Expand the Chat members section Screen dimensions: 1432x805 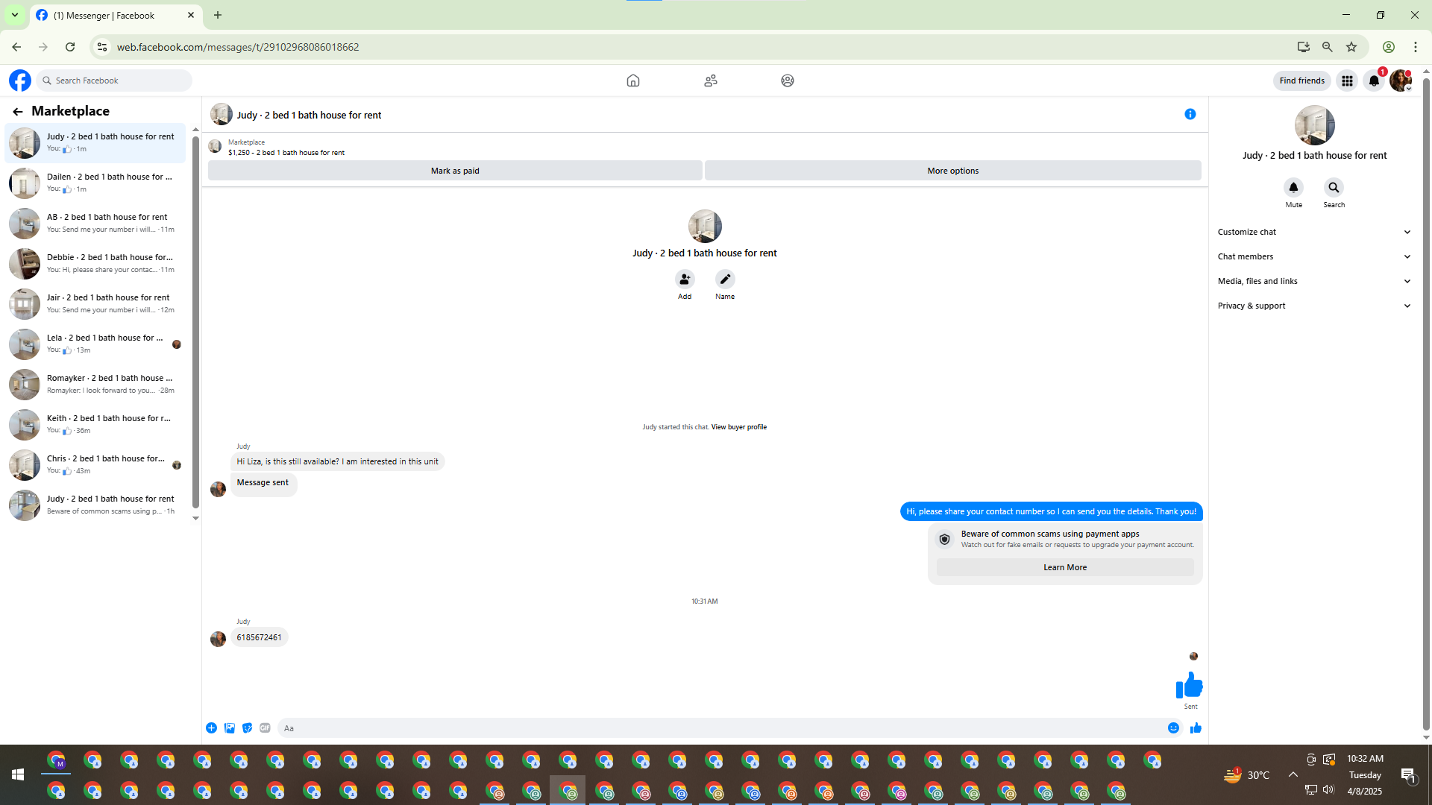(1313, 256)
